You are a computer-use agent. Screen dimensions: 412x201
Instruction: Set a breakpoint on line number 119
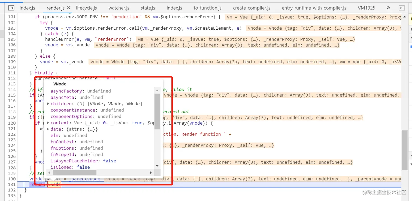[x=12, y=117]
